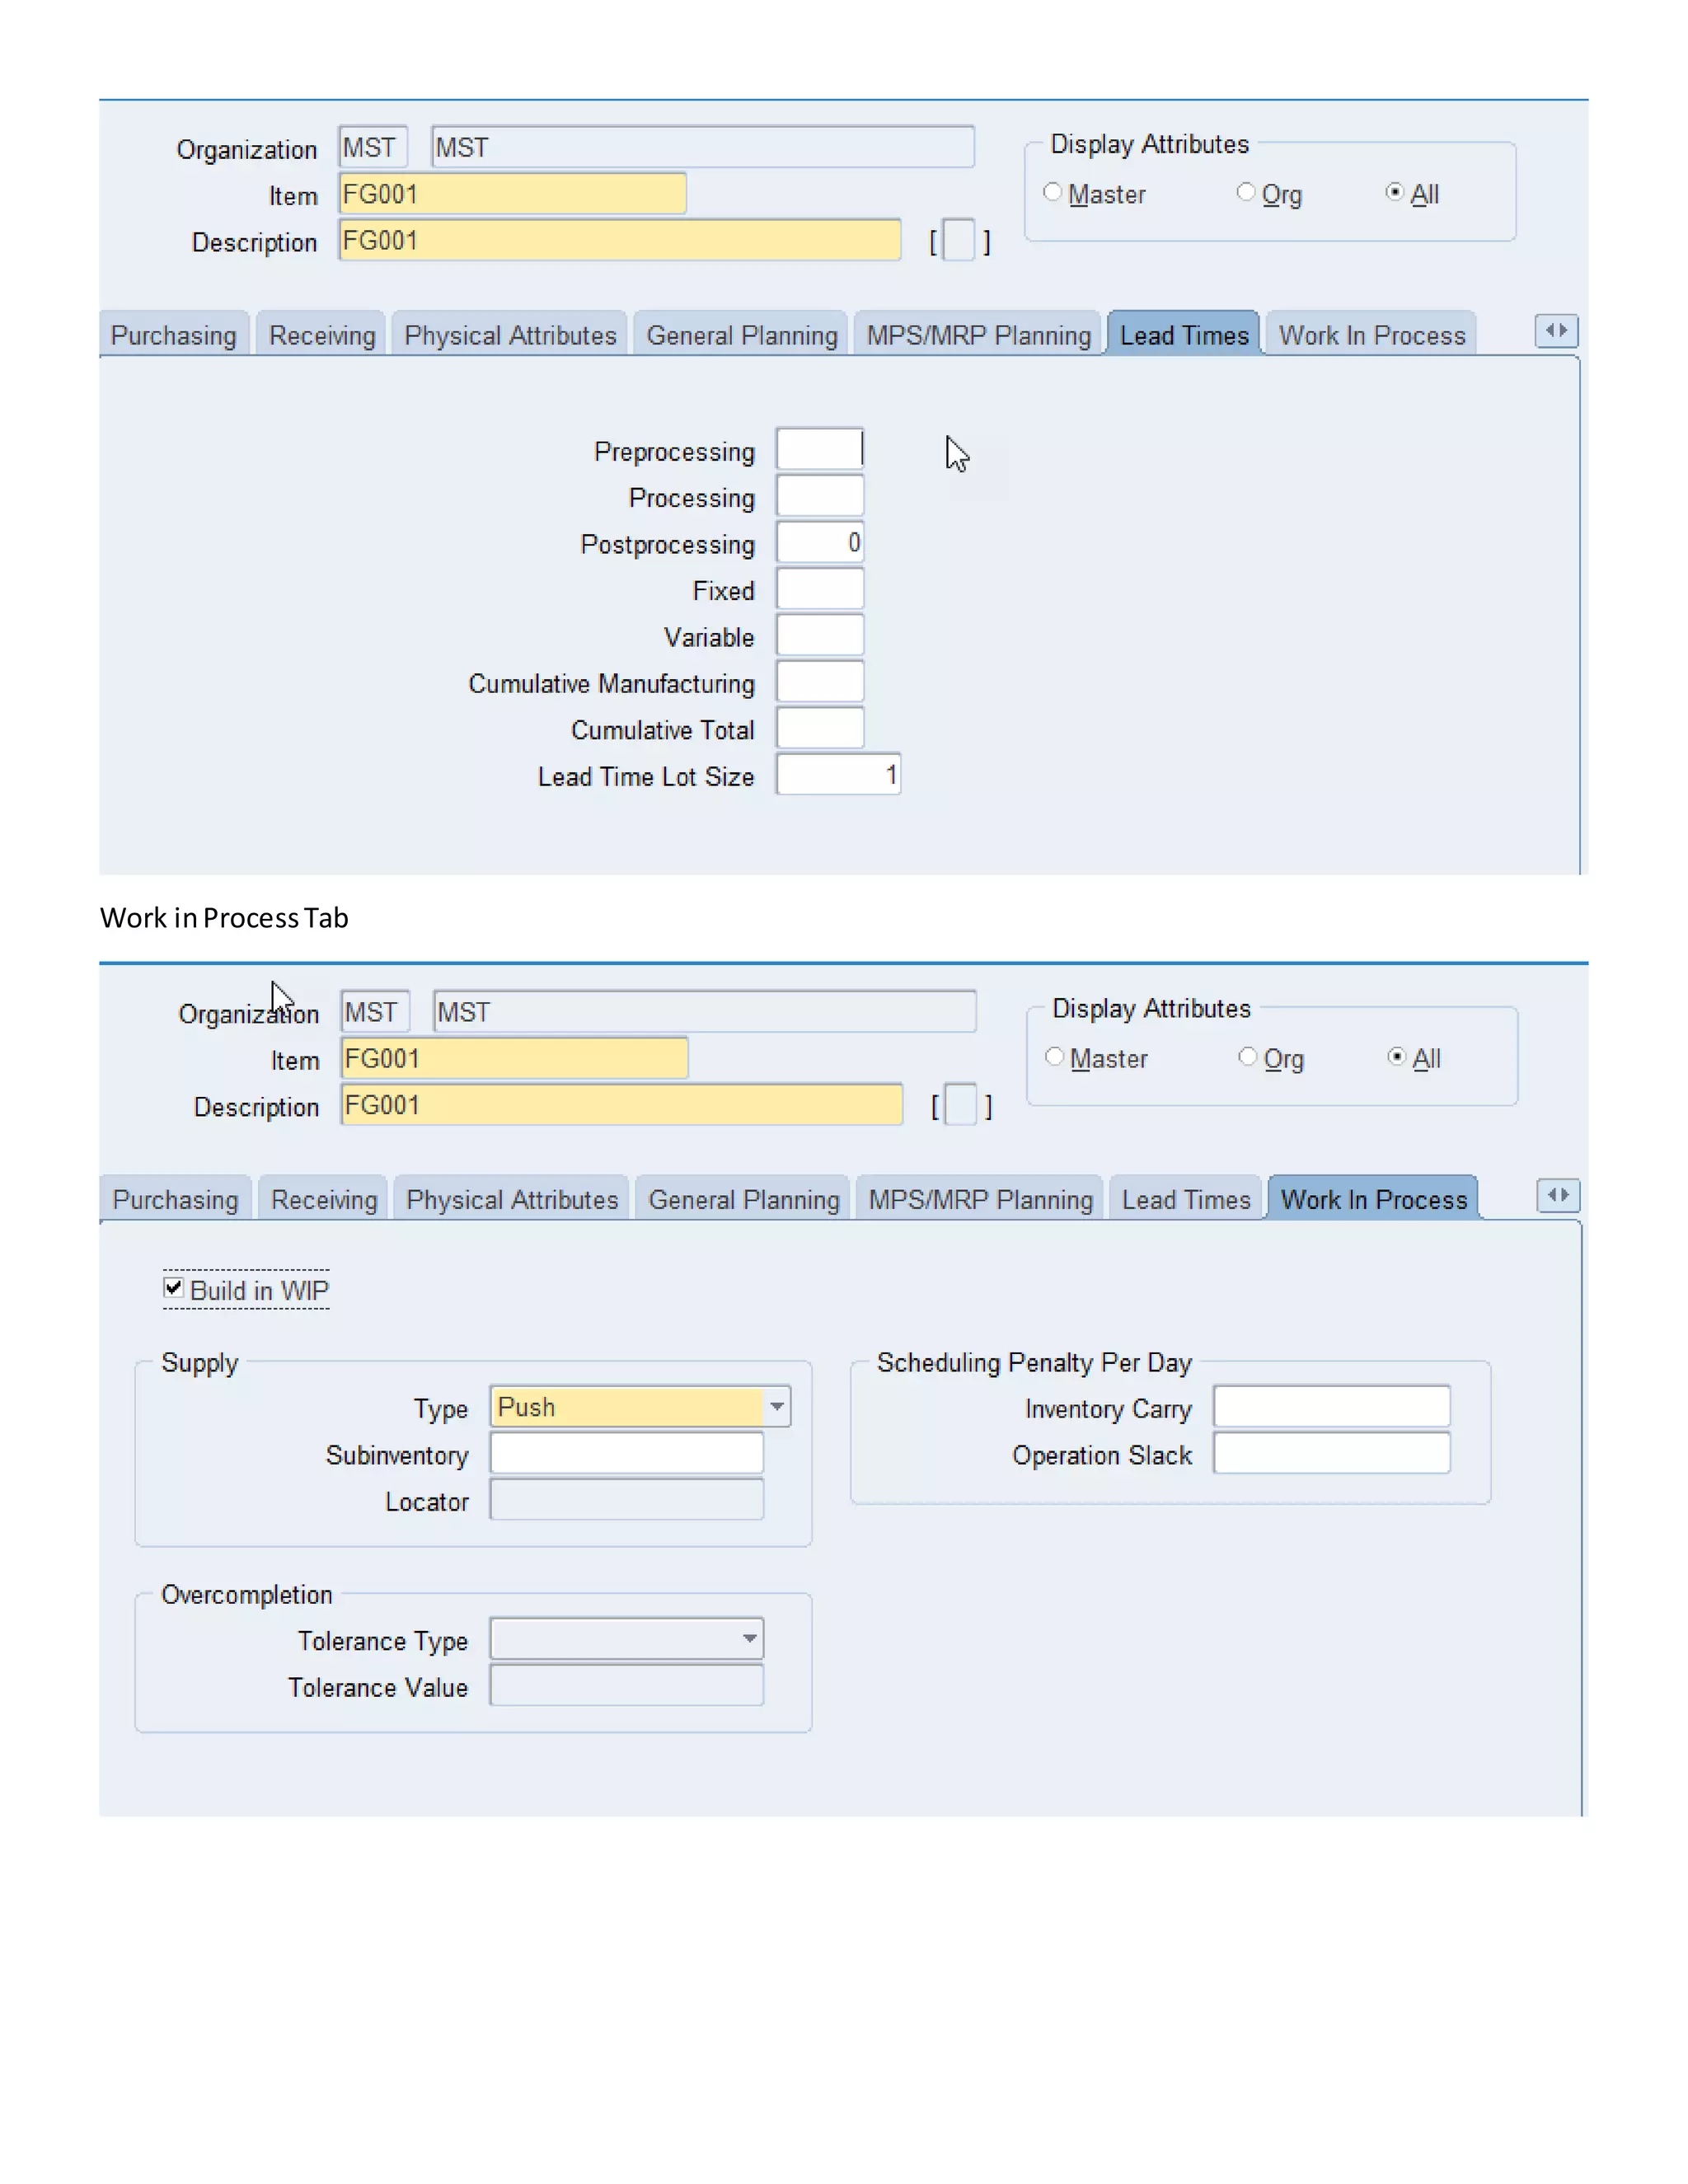1688x2184 pixels.
Task: Click the Item field in upper form
Action: point(513,193)
